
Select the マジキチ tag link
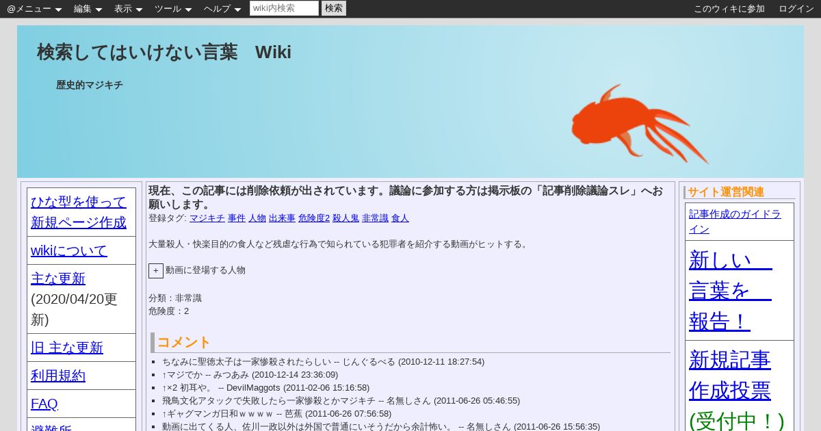207,218
